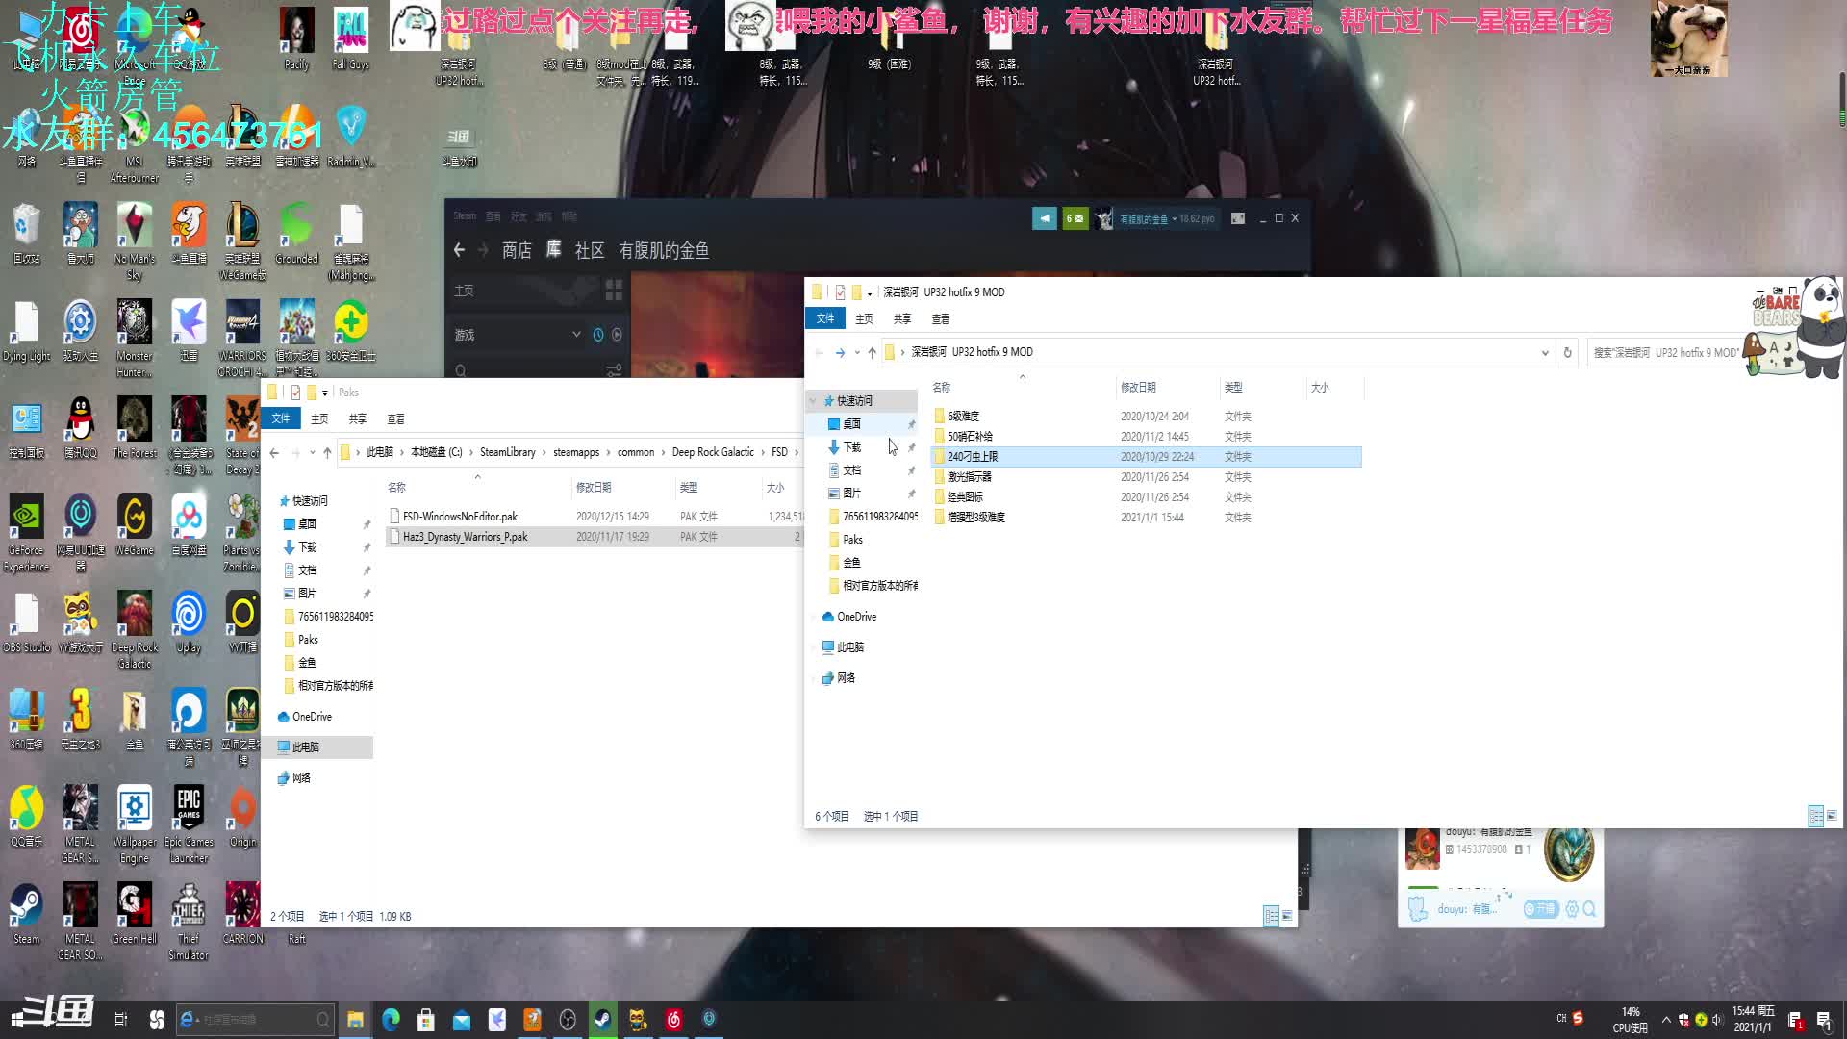The image size is (1847, 1039).
Task: Click the Steam announcements megaphone icon
Action: tap(1045, 218)
